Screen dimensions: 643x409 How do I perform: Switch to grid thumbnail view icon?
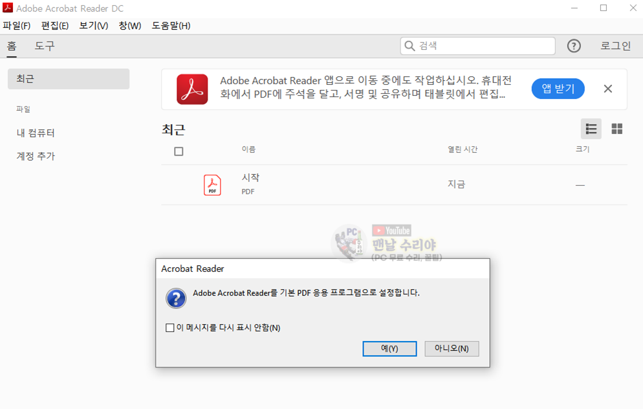(616, 129)
